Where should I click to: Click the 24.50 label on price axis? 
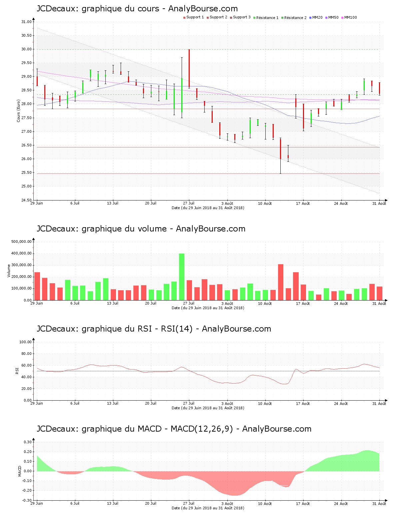26,200
